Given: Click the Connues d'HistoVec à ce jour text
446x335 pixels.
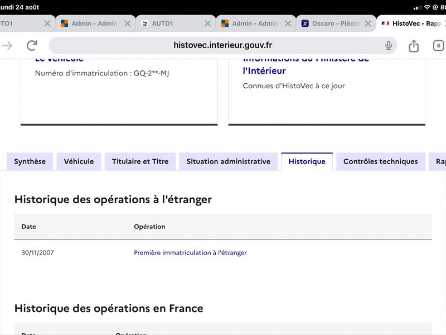Looking at the screenshot, I should [x=294, y=86].
